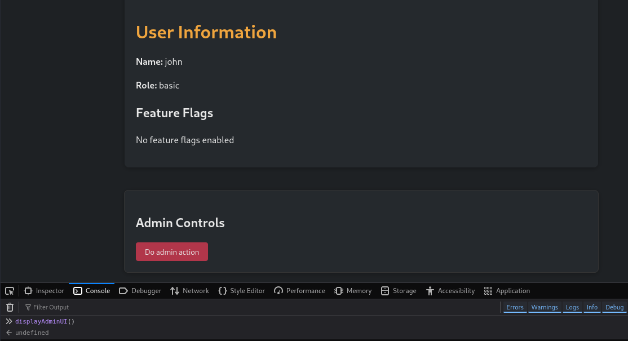Open the Memory panel
The height and width of the screenshot is (341, 628).
tap(353, 291)
